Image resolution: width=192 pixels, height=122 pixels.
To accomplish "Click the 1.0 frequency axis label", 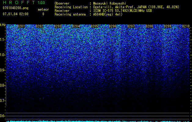I will 2,55.
